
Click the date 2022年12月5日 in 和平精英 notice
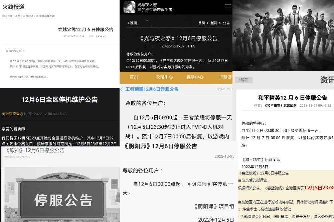[x=255, y=167]
